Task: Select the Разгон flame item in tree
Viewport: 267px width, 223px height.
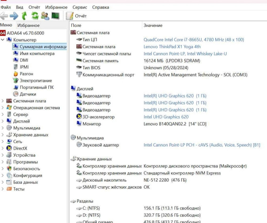Action: tap(26, 74)
